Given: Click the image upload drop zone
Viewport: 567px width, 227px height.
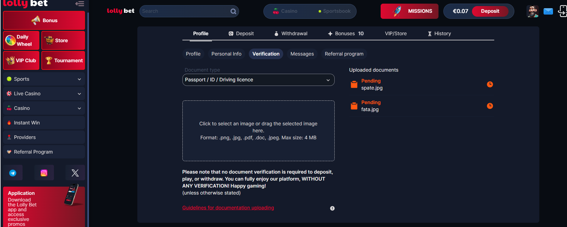Looking at the screenshot, I should (258, 130).
